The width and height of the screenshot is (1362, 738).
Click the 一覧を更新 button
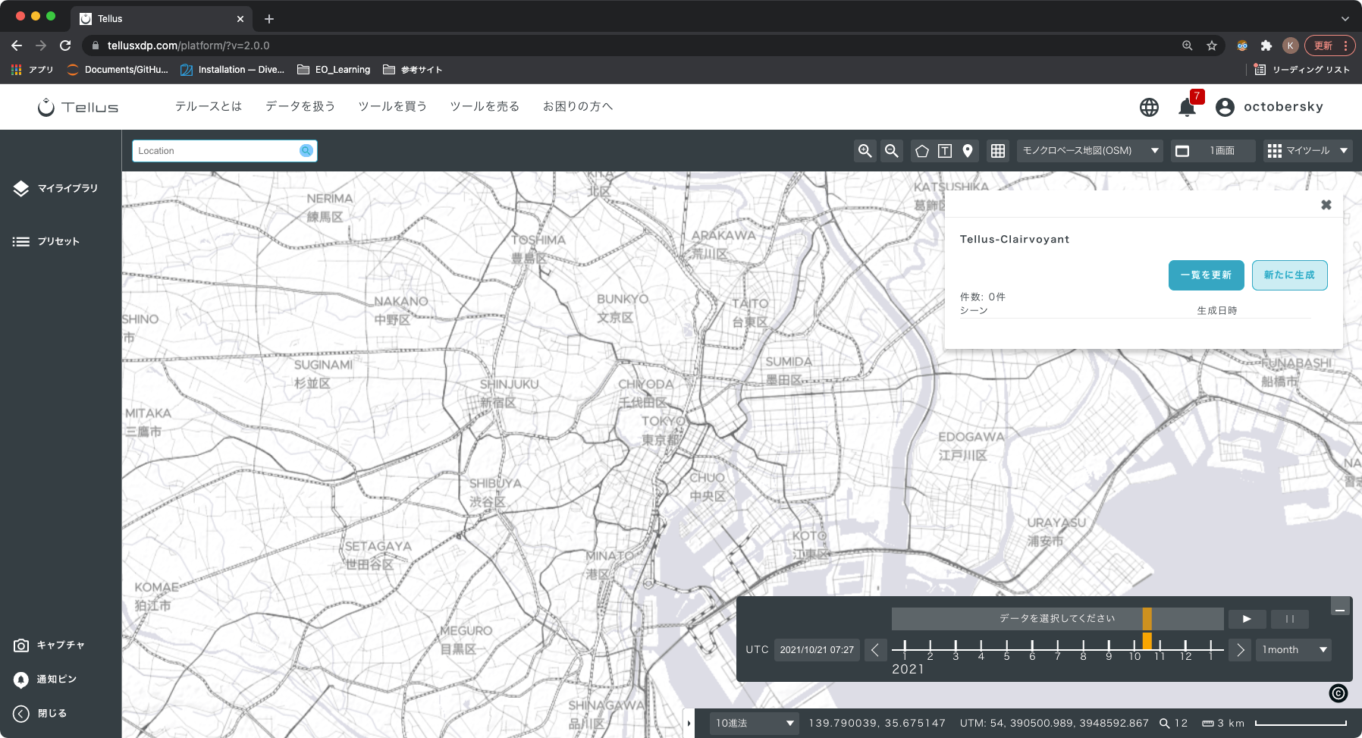coord(1207,275)
